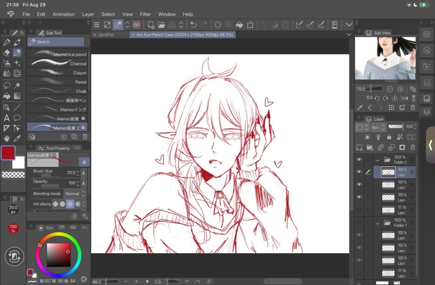435x285 pixels.
Task: Click the Sub View reference thumbnail
Action: (x=385, y=59)
